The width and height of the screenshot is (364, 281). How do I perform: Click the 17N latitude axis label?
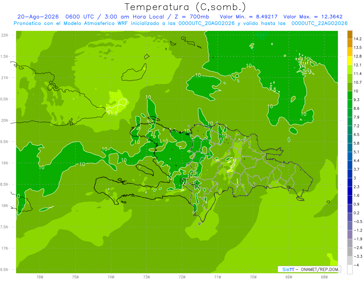point(5,249)
